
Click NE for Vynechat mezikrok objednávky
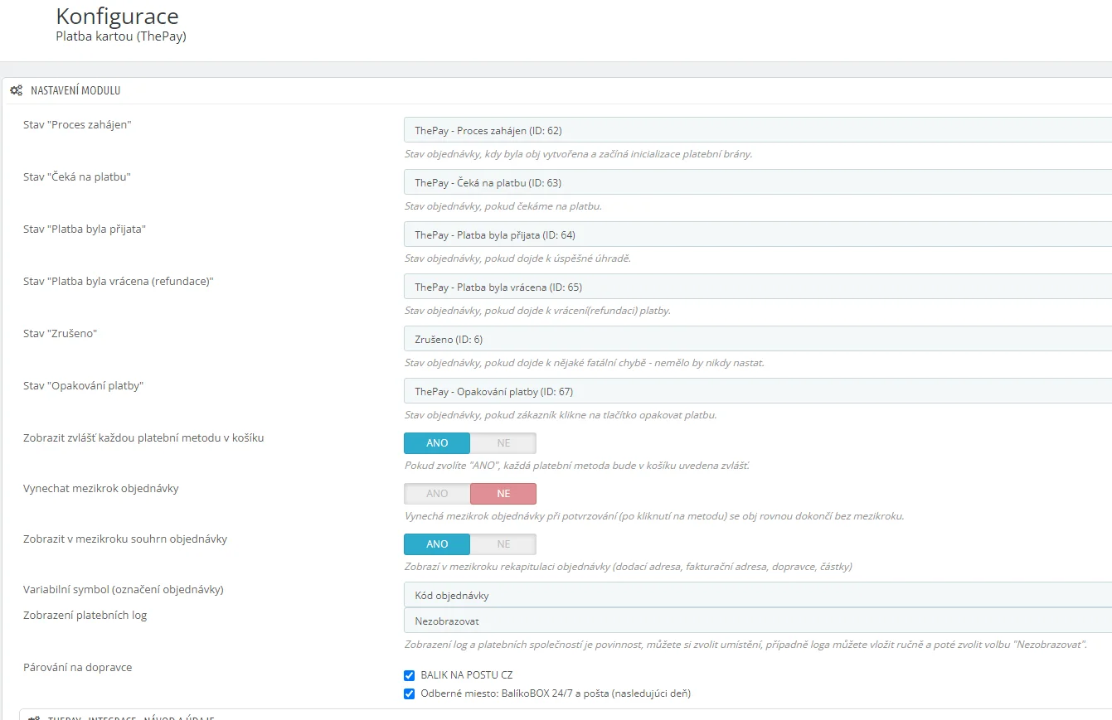pos(503,494)
